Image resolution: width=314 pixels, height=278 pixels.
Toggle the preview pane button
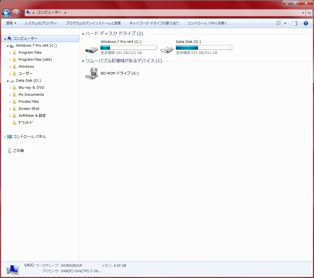pos(295,23)
